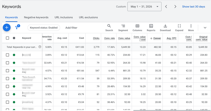
Task: Click the €2.32 cost per conv. cell
Action: point(189,71)
